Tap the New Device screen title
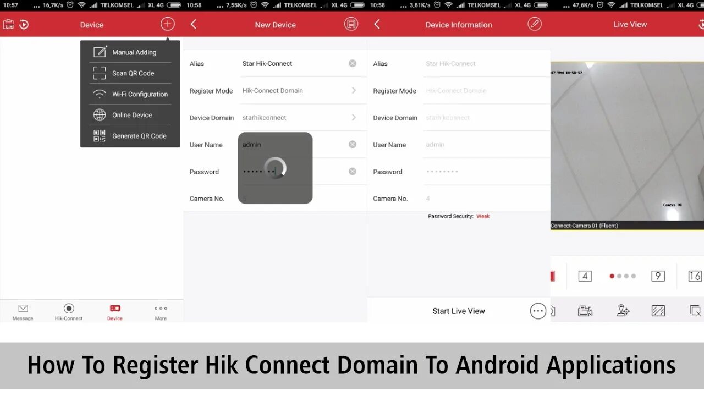Screen dimensions: 704x396 tap(276, 25)
